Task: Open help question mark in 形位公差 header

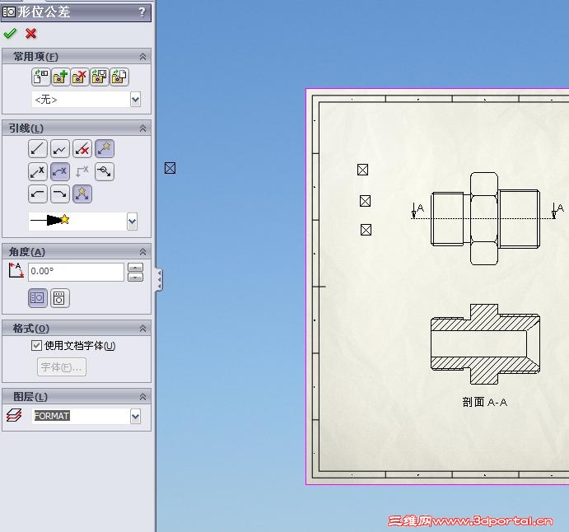Action: click(x=142, y=12)
